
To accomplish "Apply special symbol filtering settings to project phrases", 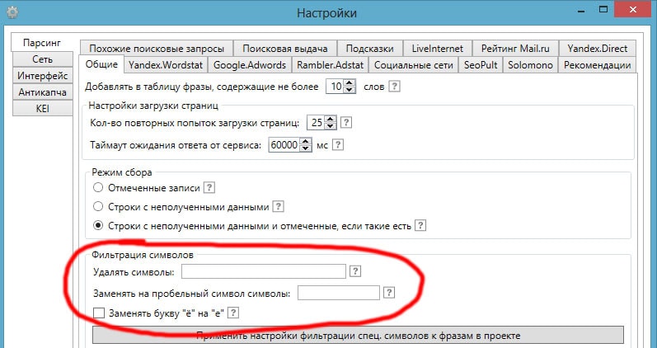I will click(x=359, y=336).
